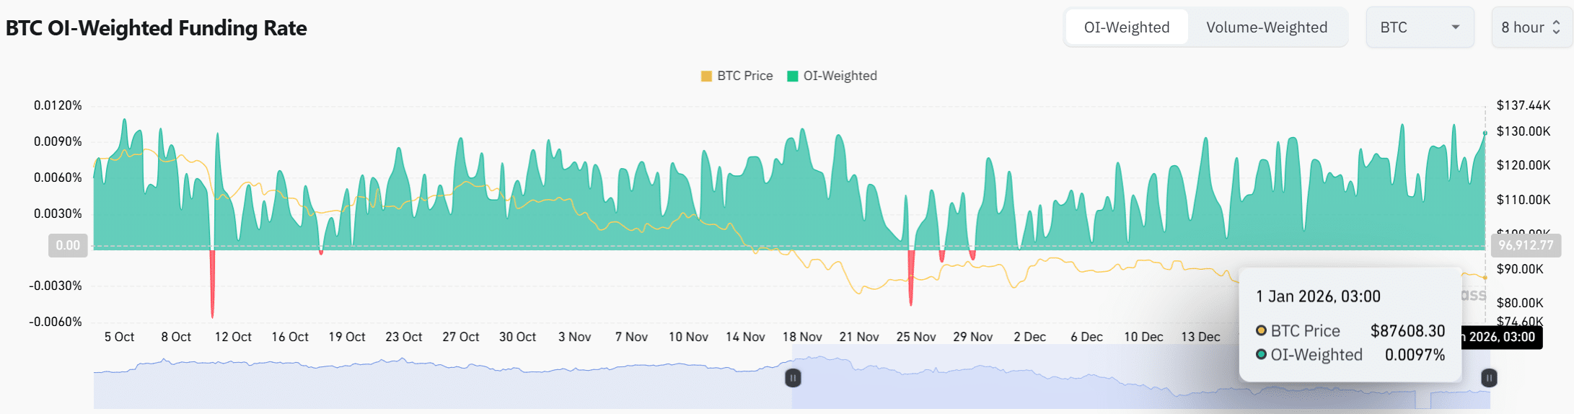Click the green OI-Weighted dot in tooltip
The image size is (1574, 414).
(x=1261, y=355)
